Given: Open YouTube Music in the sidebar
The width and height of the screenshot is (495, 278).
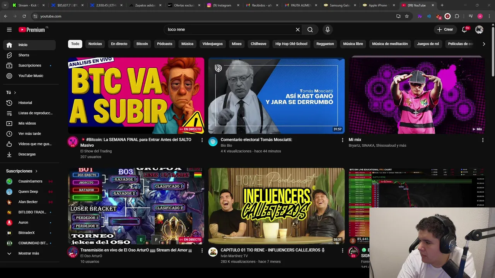Looking at the screenshot, I should (29, 76).
